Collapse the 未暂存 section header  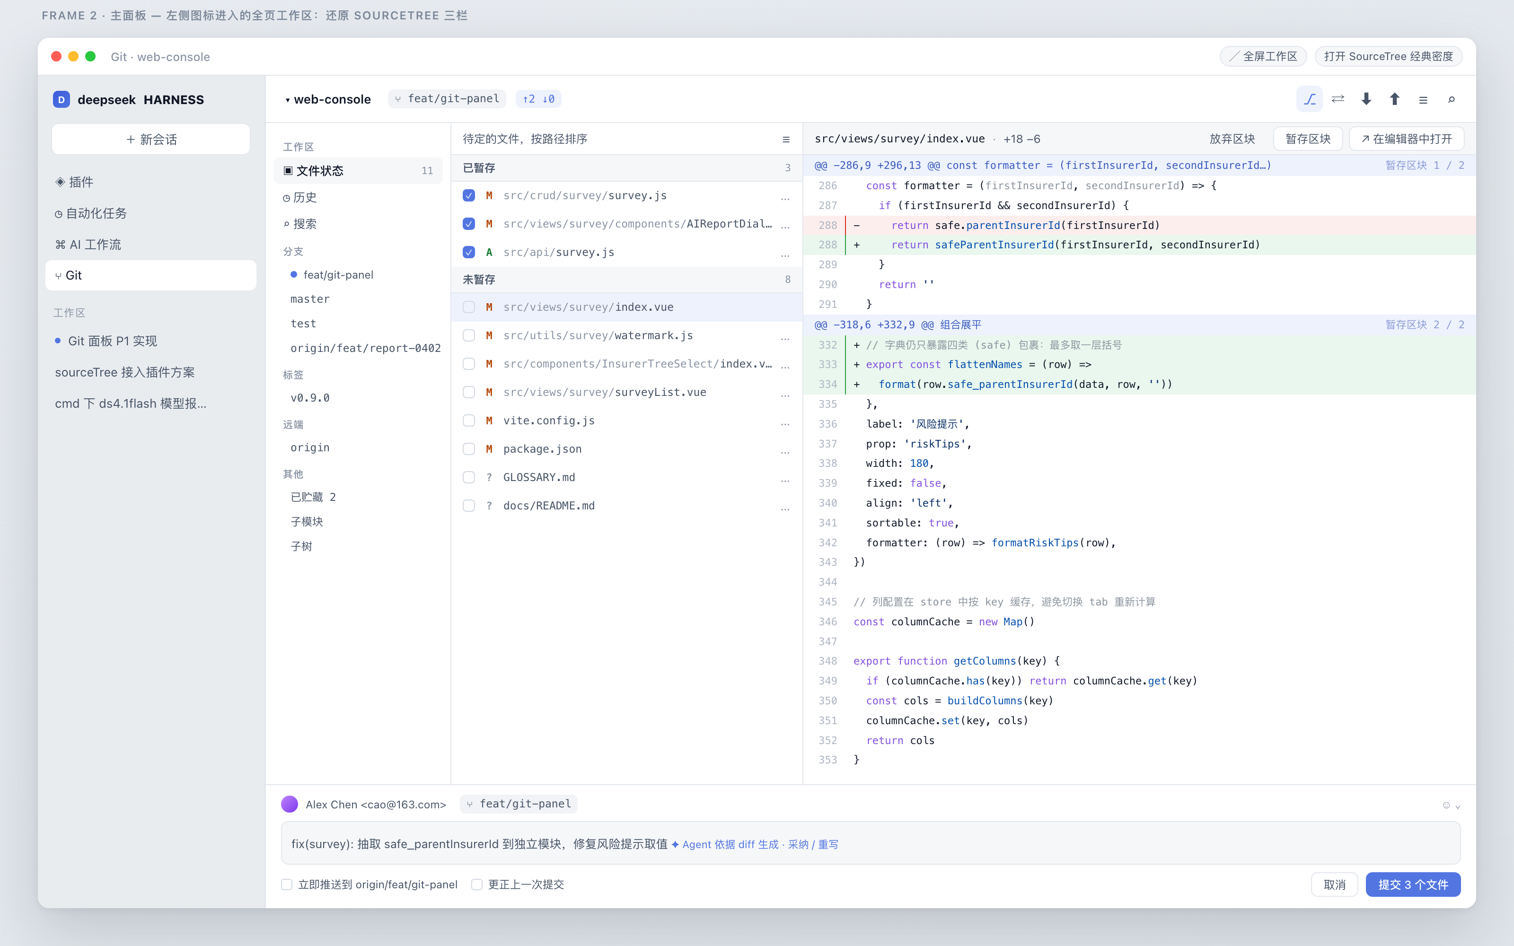point(626,280)
